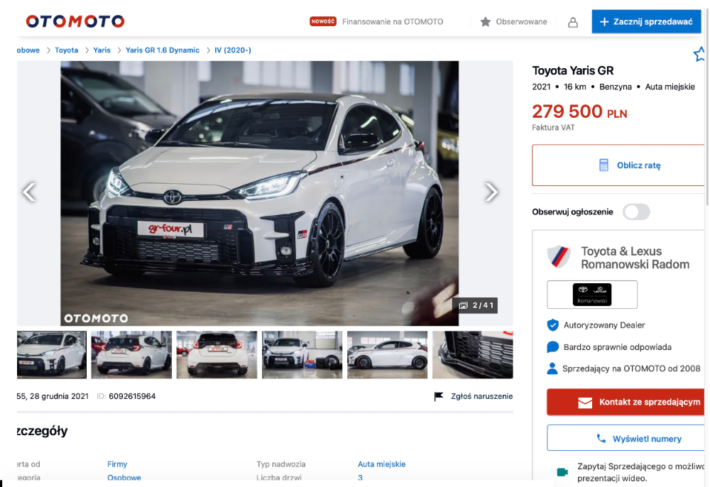Go to Toyota breadcrumb
Image resolution: width=710 pixels, height=487 pixels.
click(67, 50)
